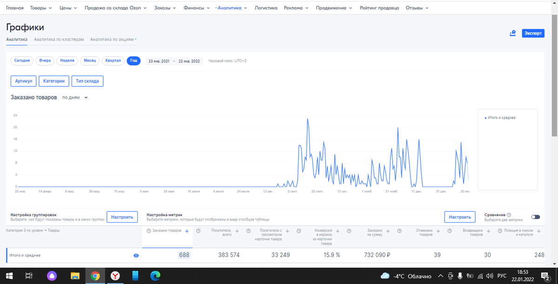The height and width of the screenshot is (284, 558).
Task: Click Настроить under Настройка группировок
Action: pos(123,217)
